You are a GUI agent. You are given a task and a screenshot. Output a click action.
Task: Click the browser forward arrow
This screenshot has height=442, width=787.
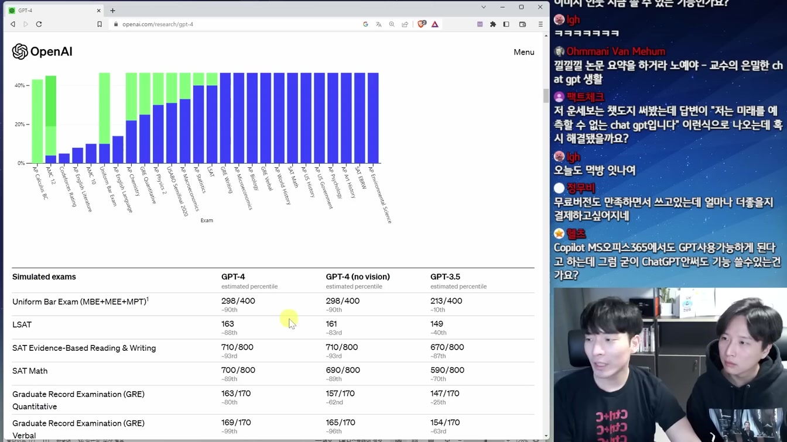pyautogui.click(x=26, y=25)
